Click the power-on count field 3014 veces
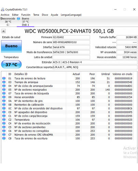138x171 pixels. [x=127, y=52]
